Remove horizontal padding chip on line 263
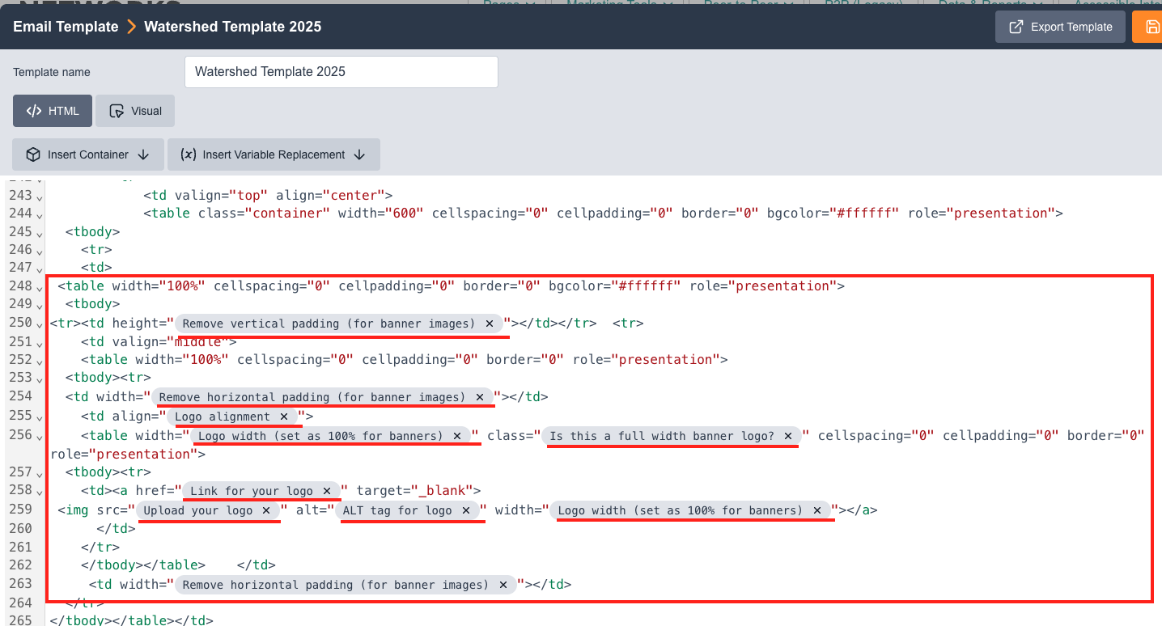The width and height of the screenshot is (1162, 626). [503, 585]
